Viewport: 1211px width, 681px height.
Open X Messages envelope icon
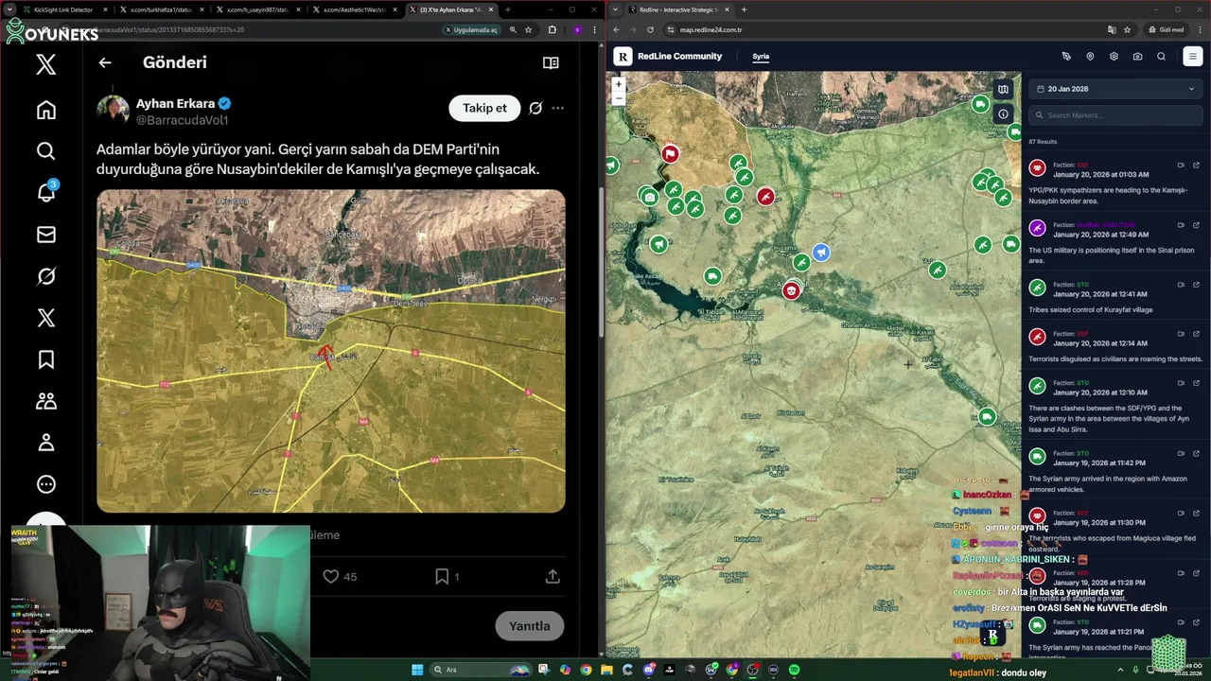pos(45,235)
